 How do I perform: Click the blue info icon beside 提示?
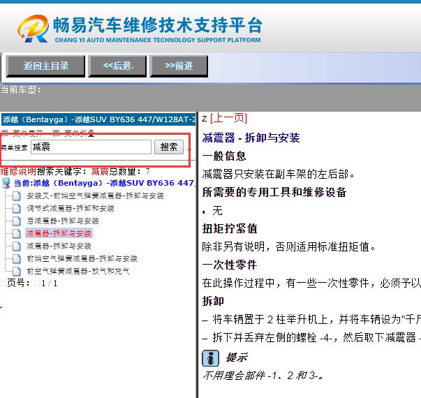[x=211, y=358]
